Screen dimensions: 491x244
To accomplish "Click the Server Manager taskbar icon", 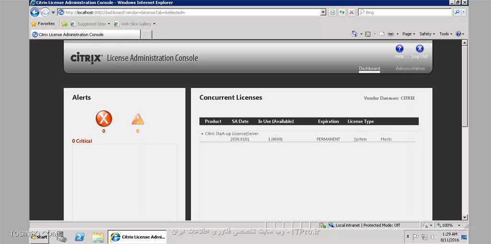I will [61, 237].
